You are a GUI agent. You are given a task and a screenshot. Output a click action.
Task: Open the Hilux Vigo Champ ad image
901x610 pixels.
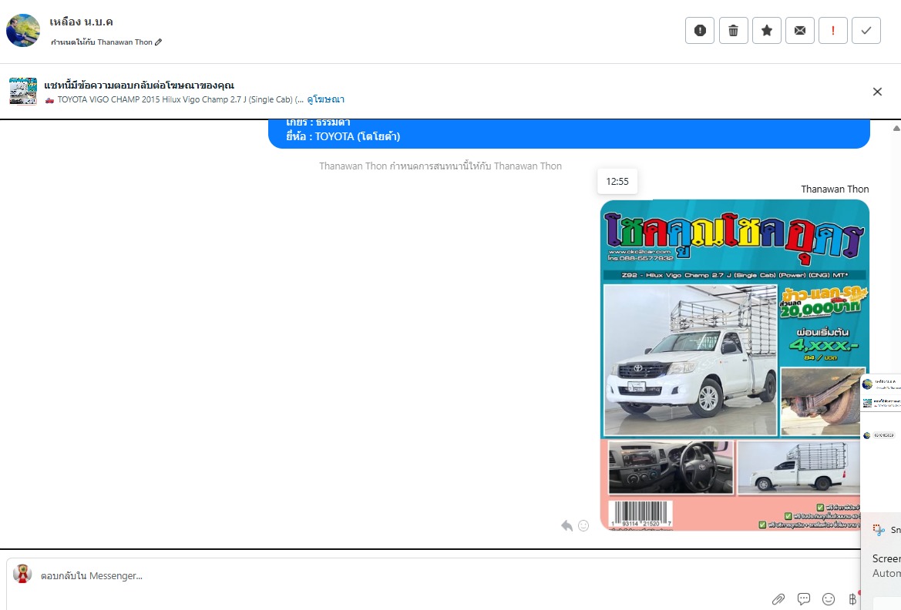tap(734, 364)
